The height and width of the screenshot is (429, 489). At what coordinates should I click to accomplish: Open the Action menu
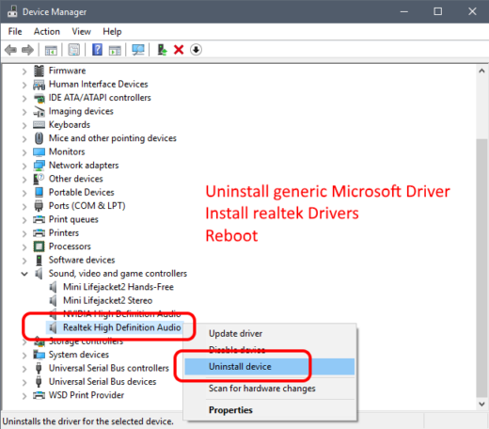pos(47,31)
